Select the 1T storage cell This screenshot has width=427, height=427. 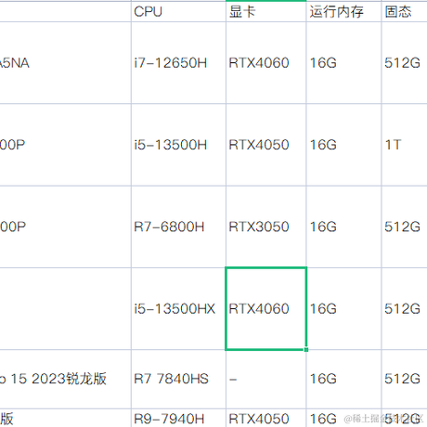coord(405,145)
